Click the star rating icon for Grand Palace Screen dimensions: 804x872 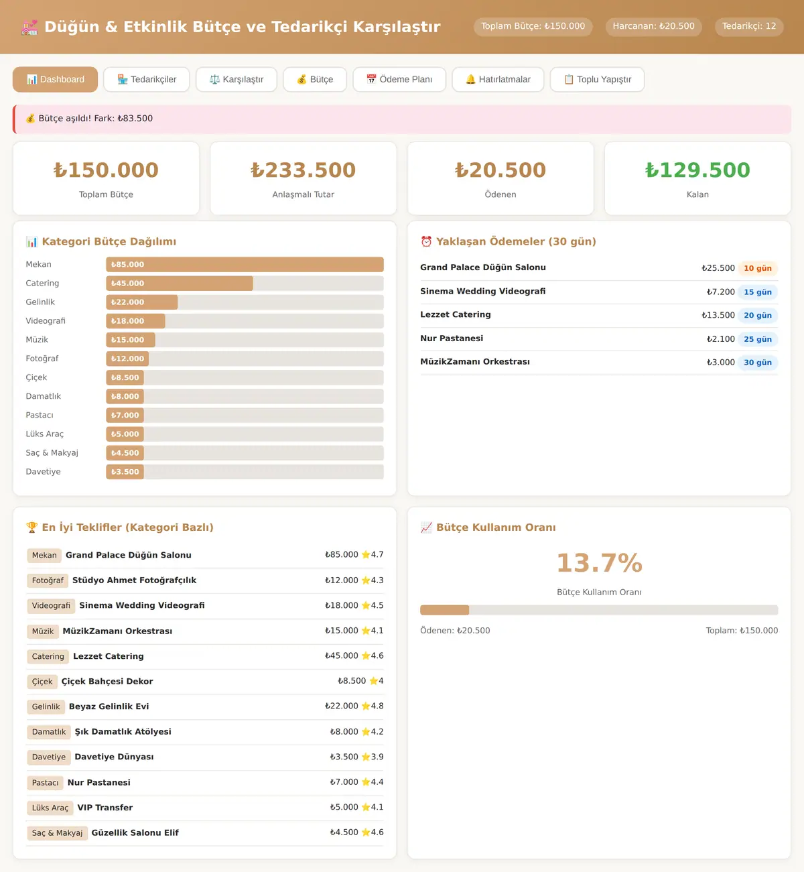pyautogui.click(x=366, y=555)
